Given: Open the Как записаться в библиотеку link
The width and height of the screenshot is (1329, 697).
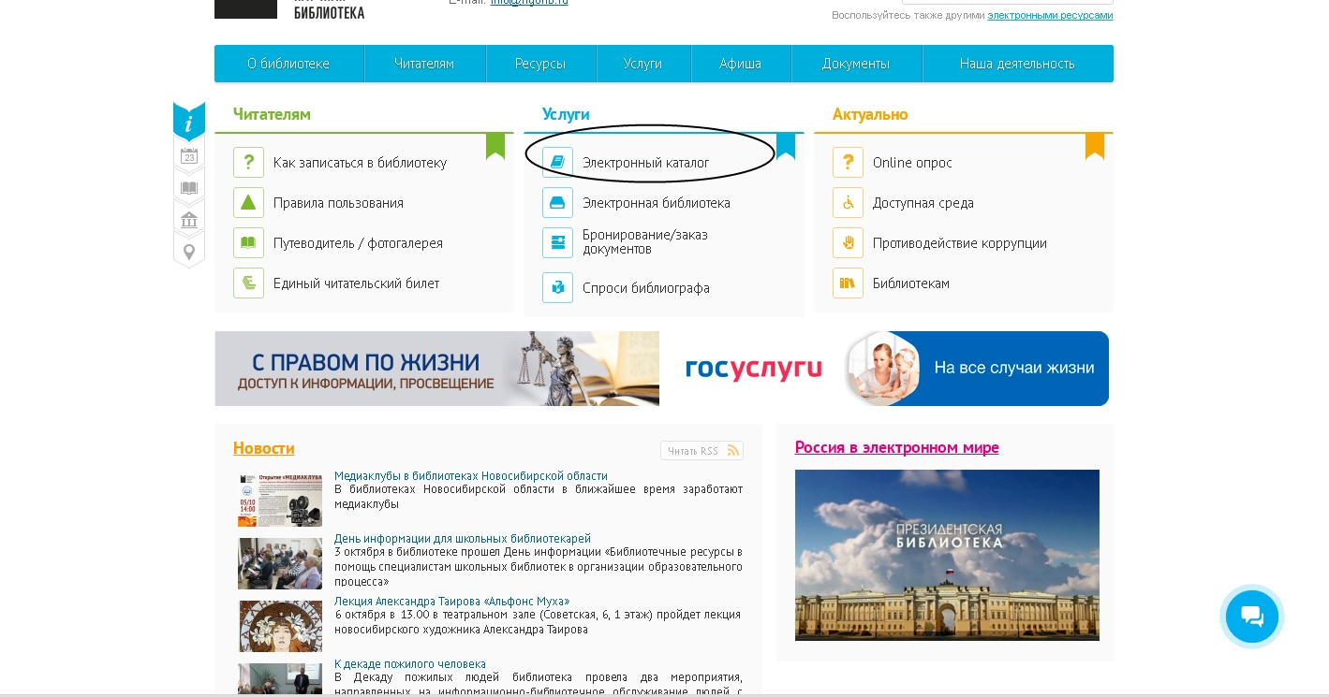Looking at the screenshot, I should coord(360,163).
